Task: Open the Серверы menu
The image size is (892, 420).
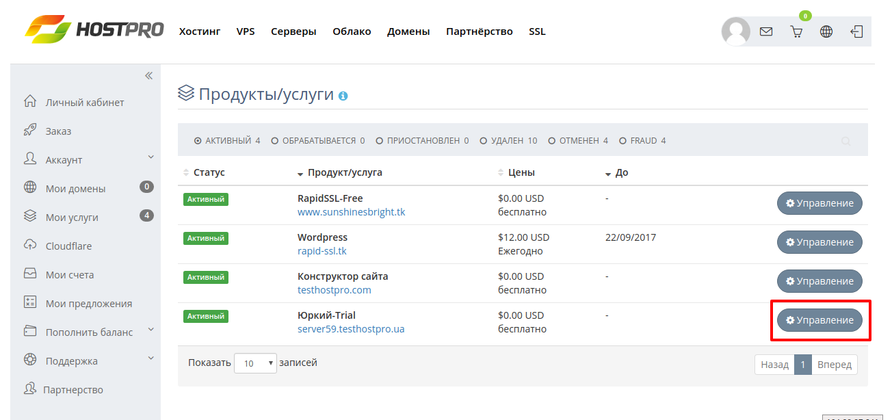Action: click(293, 31)
